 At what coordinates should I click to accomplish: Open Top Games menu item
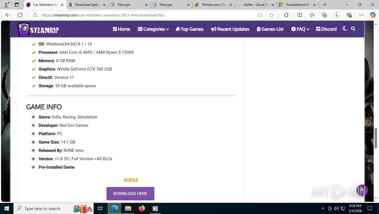189,29
